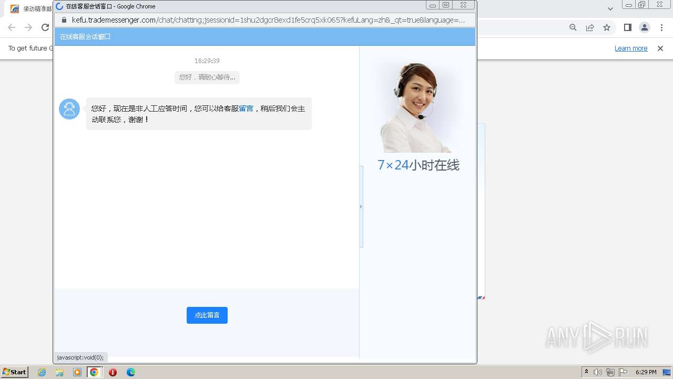
Task: Click the forward arrow in main Chrome
Action: [28, 27]
